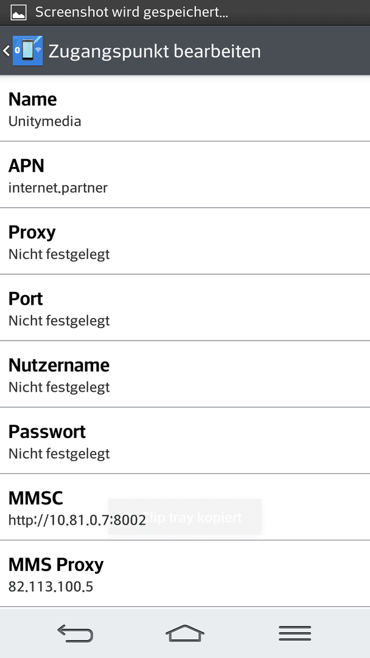Tap the back chevron in title bar
The image size is (370, 658).
pyautogui.click(x=6, y=51)
